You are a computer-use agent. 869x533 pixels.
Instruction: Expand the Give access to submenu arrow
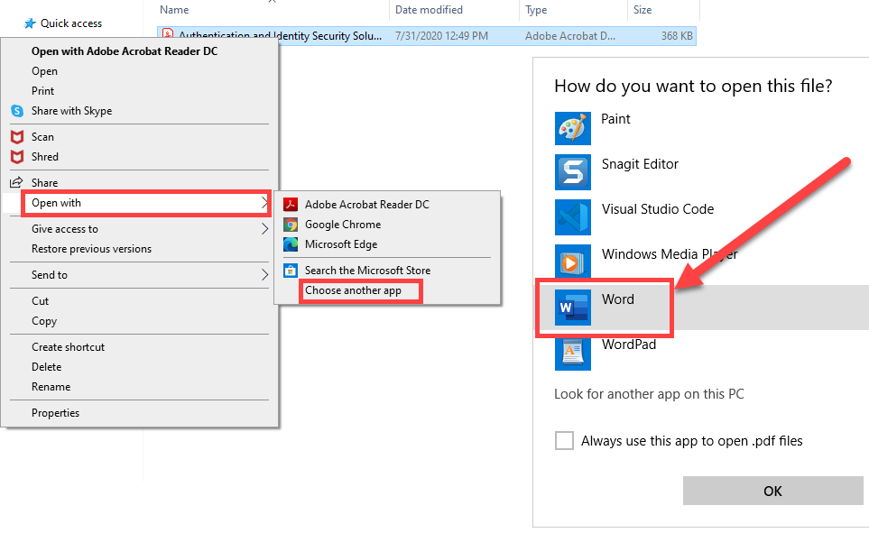click(264, 229)
